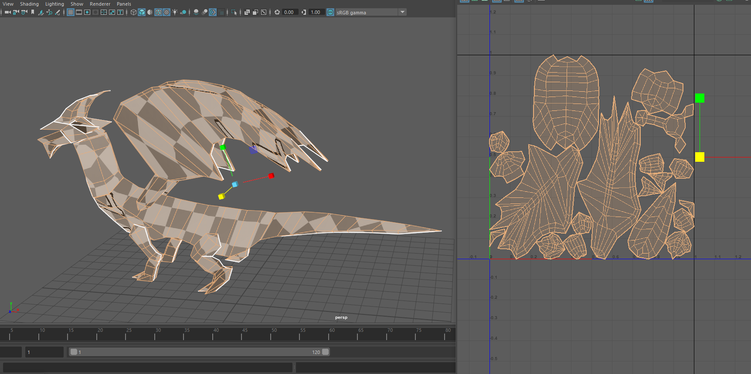Click the Lock Camera icon
Viewport: 751px width, 374px height.
16,12
